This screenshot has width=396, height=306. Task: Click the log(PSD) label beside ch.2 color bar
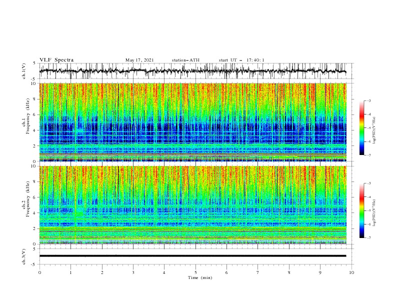point(374,212)
